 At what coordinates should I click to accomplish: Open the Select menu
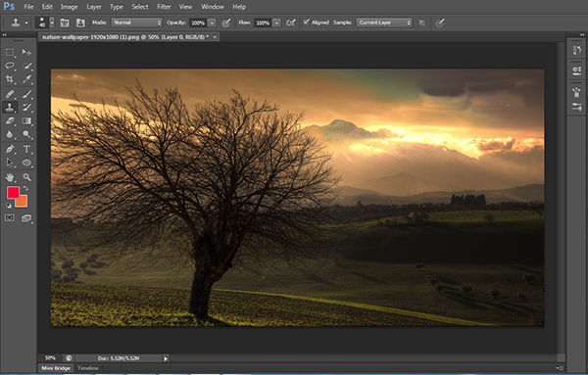coord(140,7)
